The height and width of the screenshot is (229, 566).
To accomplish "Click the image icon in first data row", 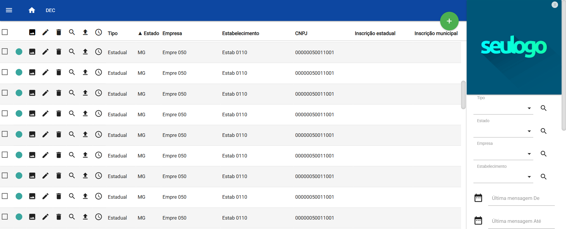I will coord(32,52).
